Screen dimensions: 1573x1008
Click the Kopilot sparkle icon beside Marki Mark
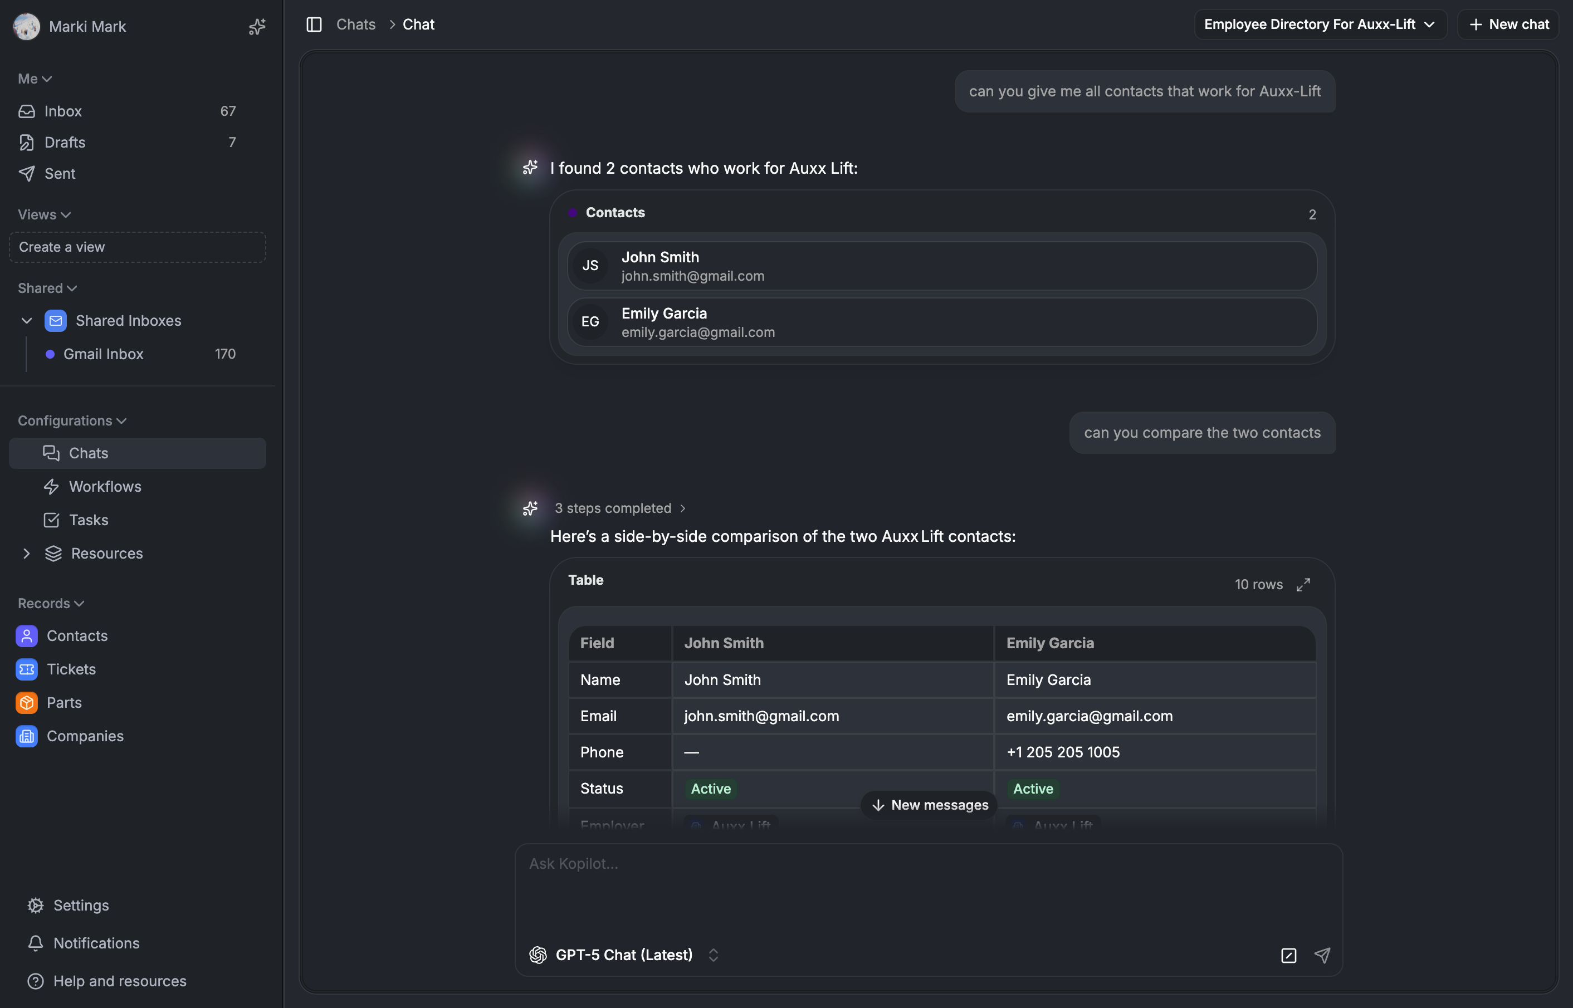coord(257,27)
